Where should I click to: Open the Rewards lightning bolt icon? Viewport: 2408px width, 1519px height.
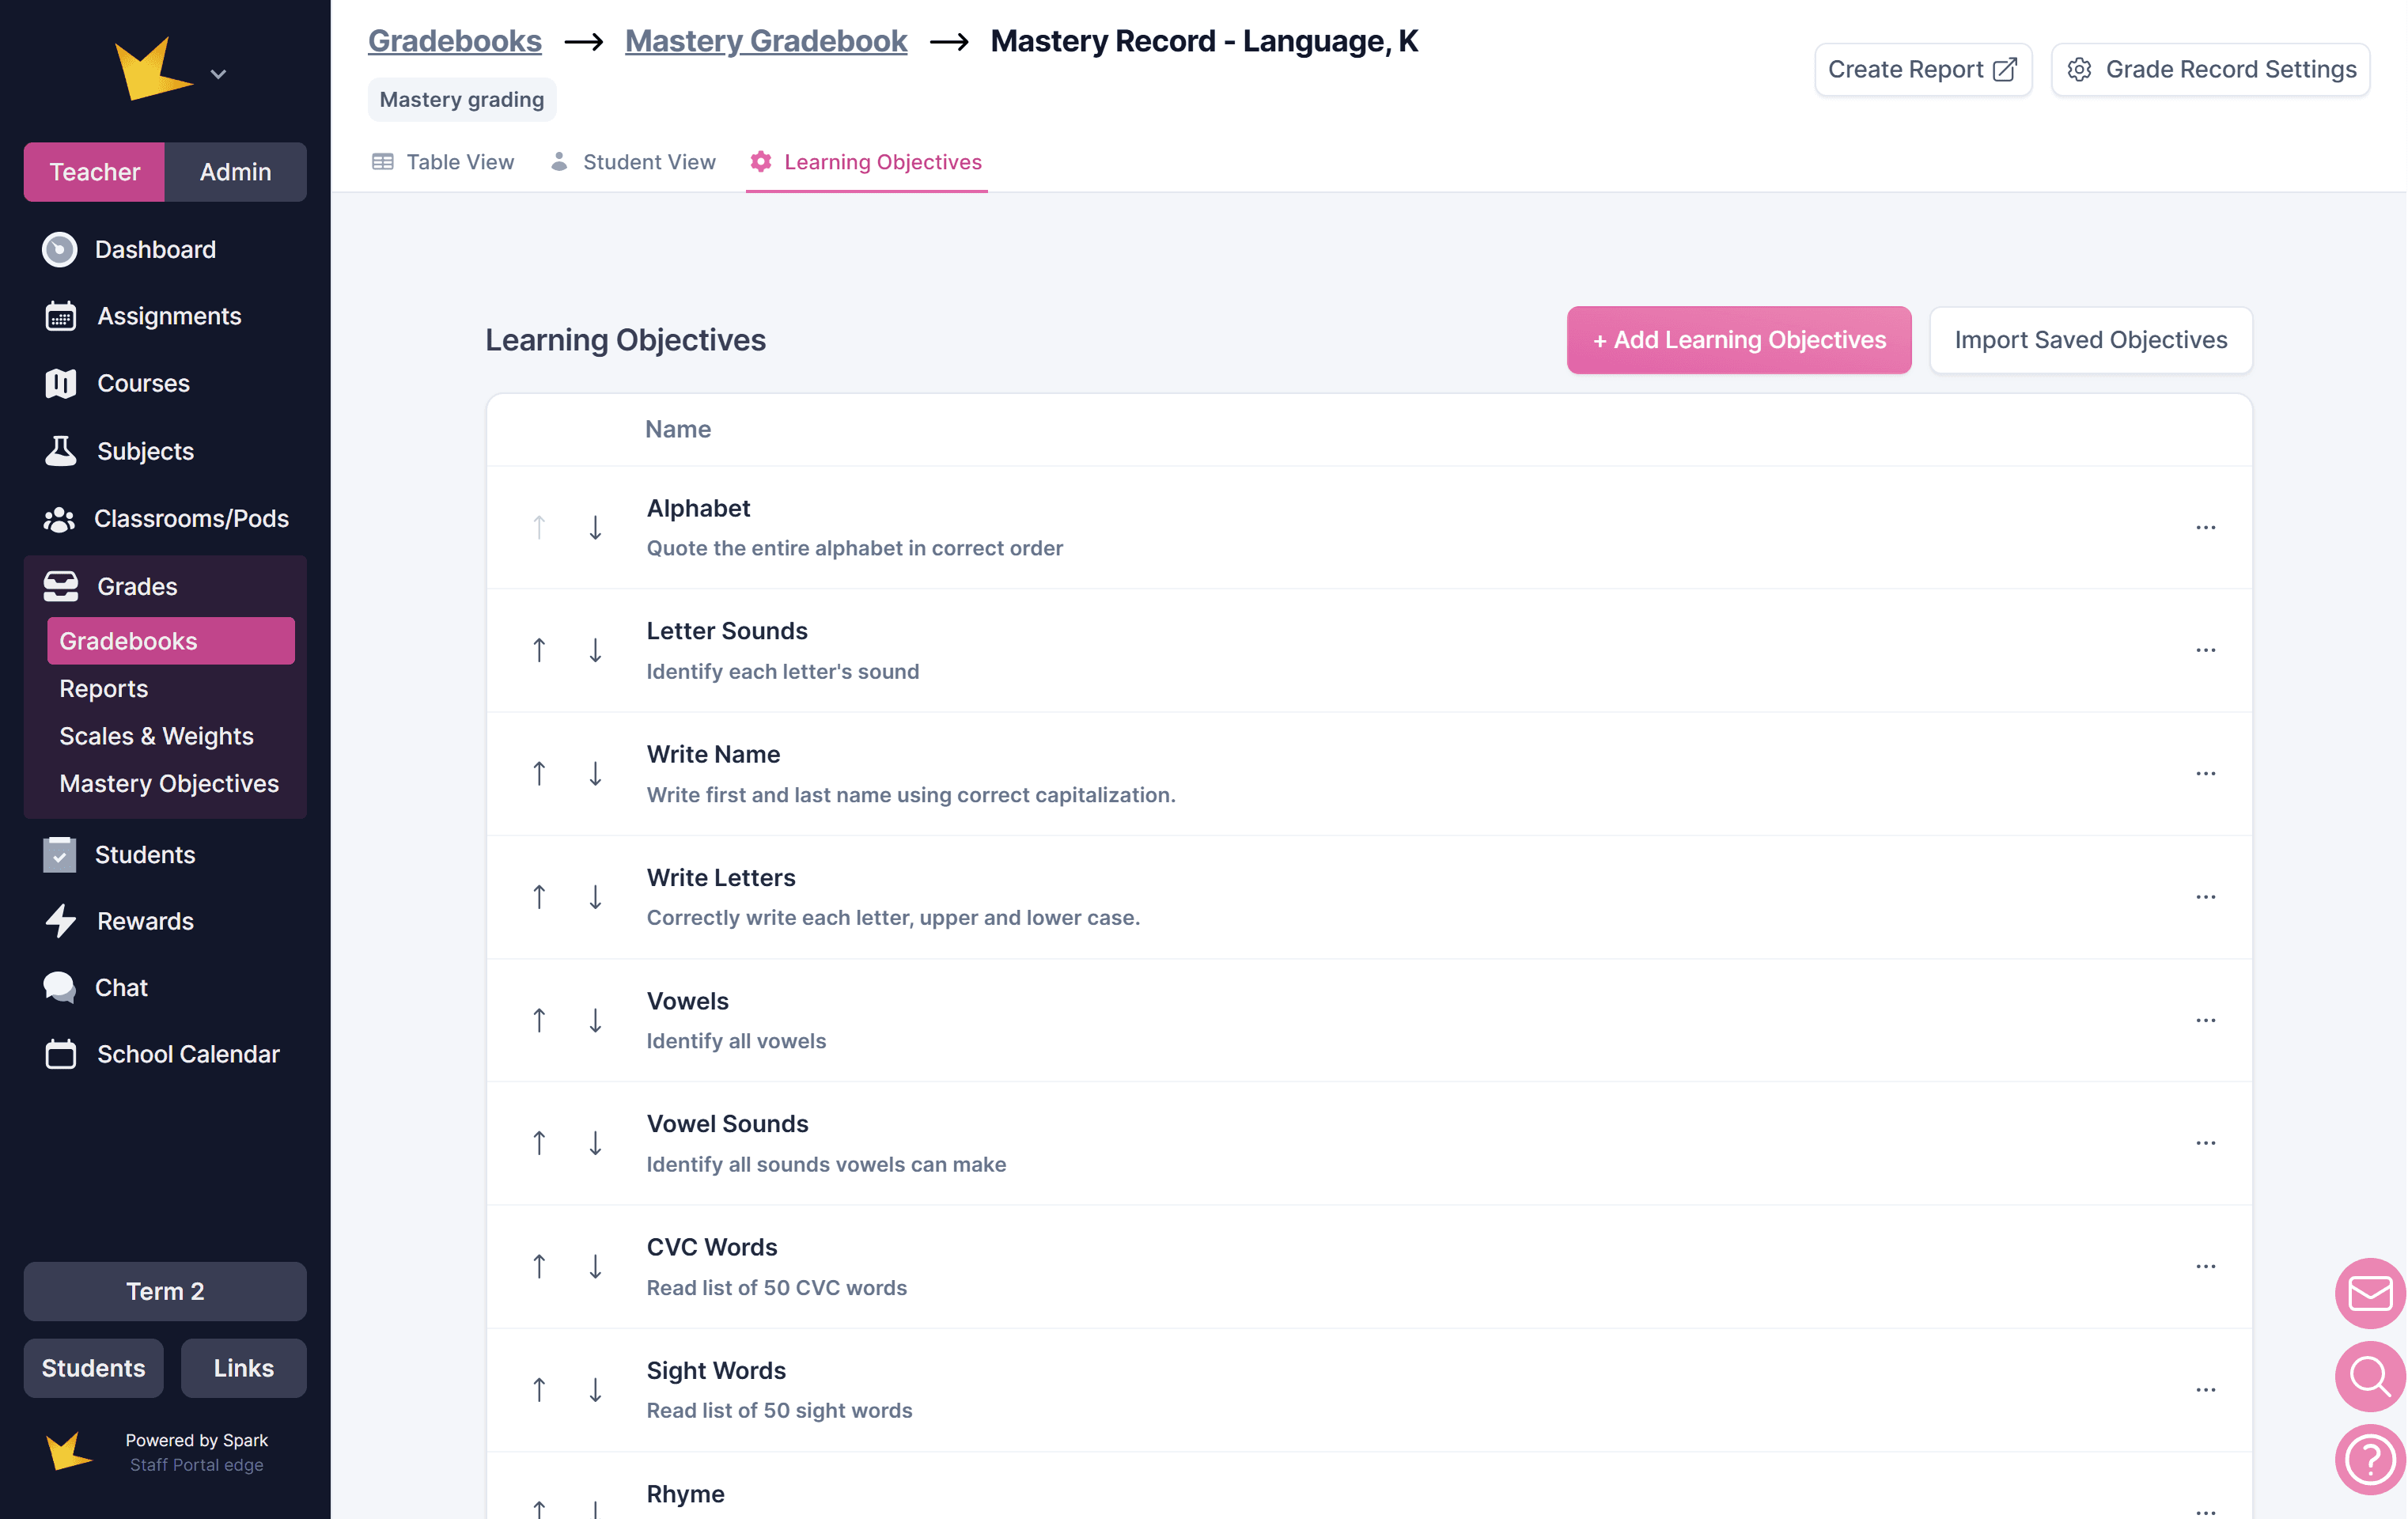(x=60, y=921)
